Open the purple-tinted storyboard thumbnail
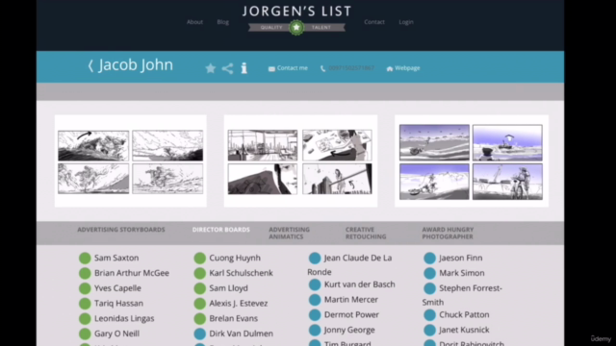This screenshot has width=616, height=346. (472, 161)
